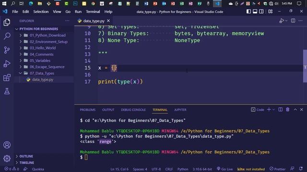Screen dimensions: 307x172
Task: Click errors and warnings count in status bar
Action: [12, 169]
